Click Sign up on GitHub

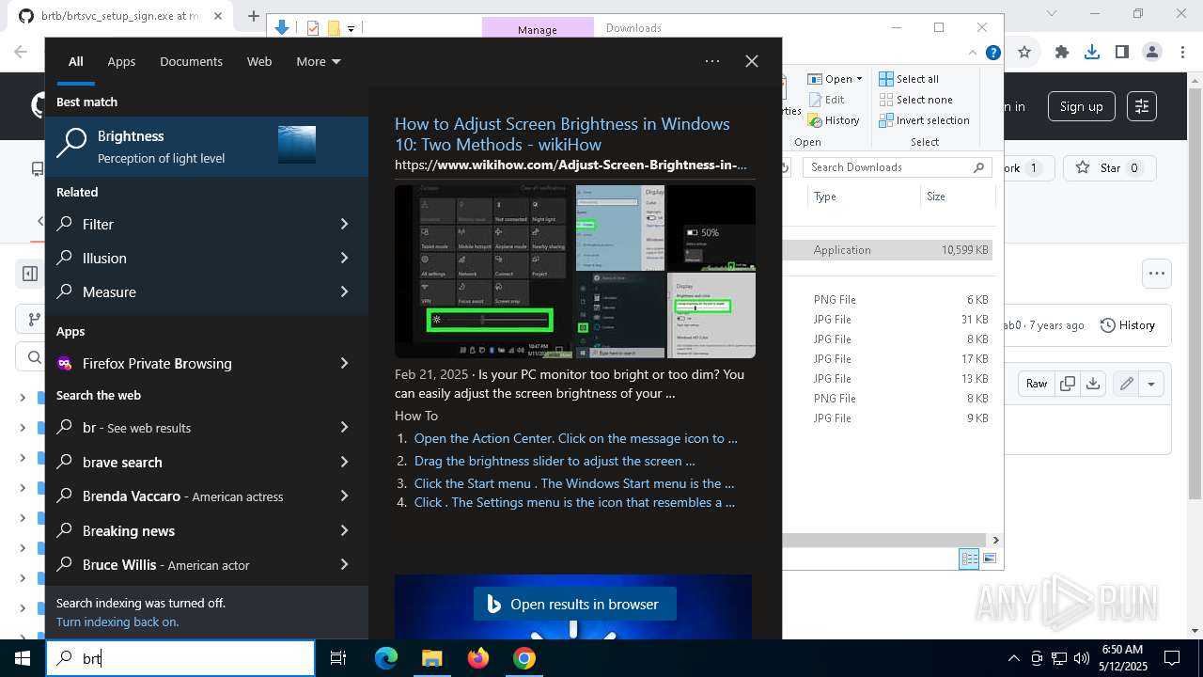coord(1081,106)
